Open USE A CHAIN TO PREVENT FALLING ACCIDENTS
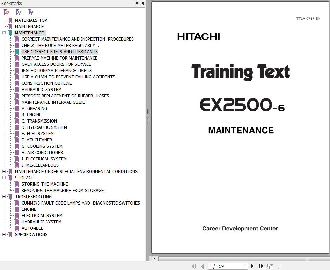 (68, 77)
